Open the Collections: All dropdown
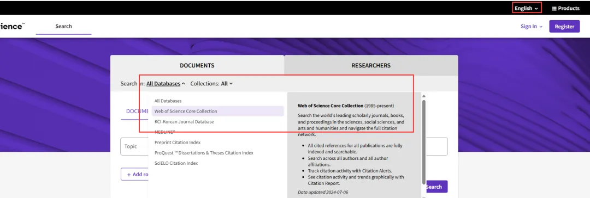Image resolution: width=590 pixels, height=198 pixels. point(211,84)
